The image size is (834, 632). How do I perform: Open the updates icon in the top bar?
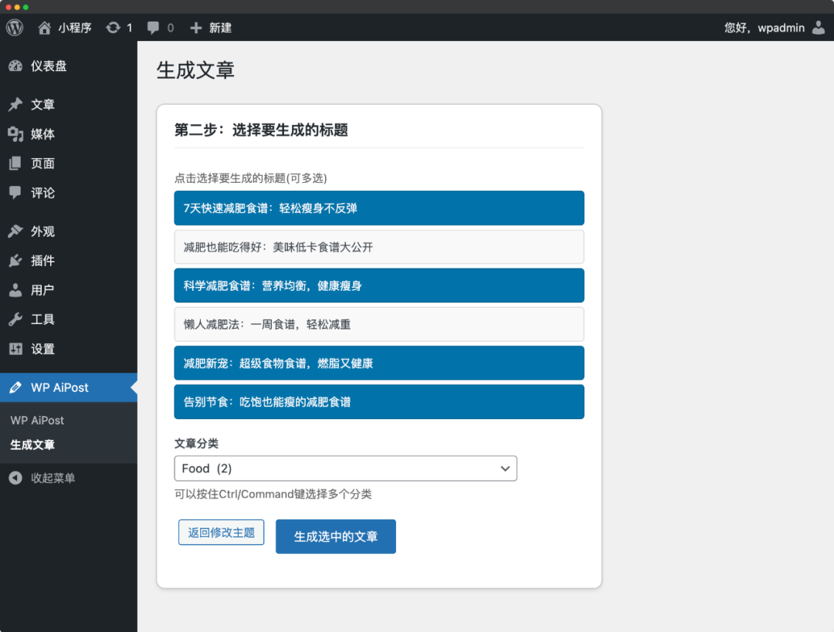pyautogui.click(x=113, y=27)
